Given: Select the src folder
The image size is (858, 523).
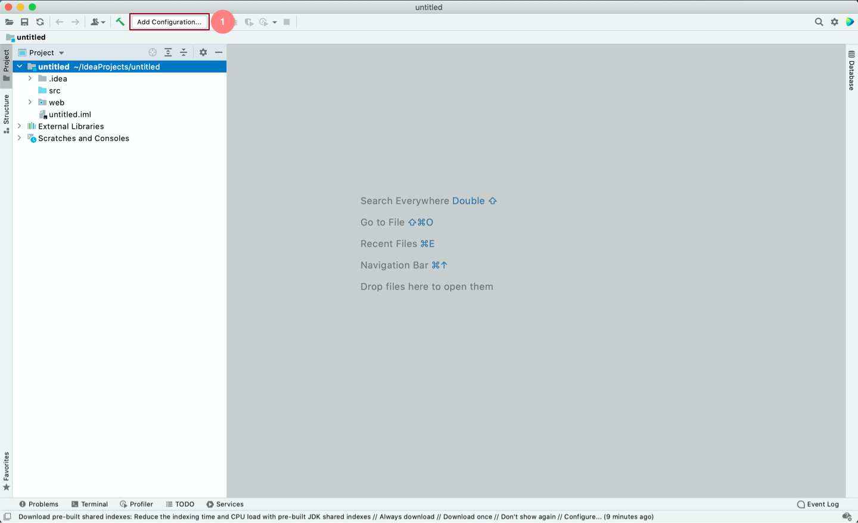Looking at the screenshot, I should 49,91.
